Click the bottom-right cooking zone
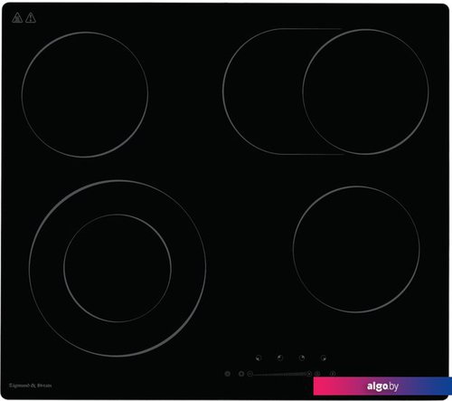The width and height of the screenshot is (452, 401). tap(356, 249)
